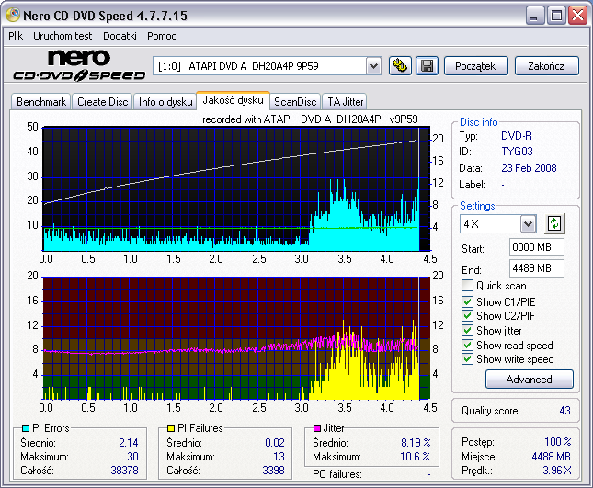Click the date 23 Feb 2008
The height and width of the screenshot is (488, 593).
pos(529,168)
